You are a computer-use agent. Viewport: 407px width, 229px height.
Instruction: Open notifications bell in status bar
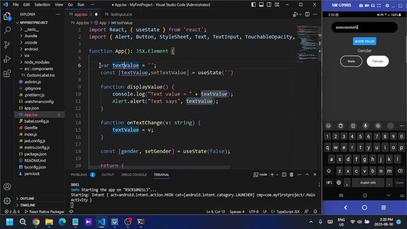coord(315,212)
